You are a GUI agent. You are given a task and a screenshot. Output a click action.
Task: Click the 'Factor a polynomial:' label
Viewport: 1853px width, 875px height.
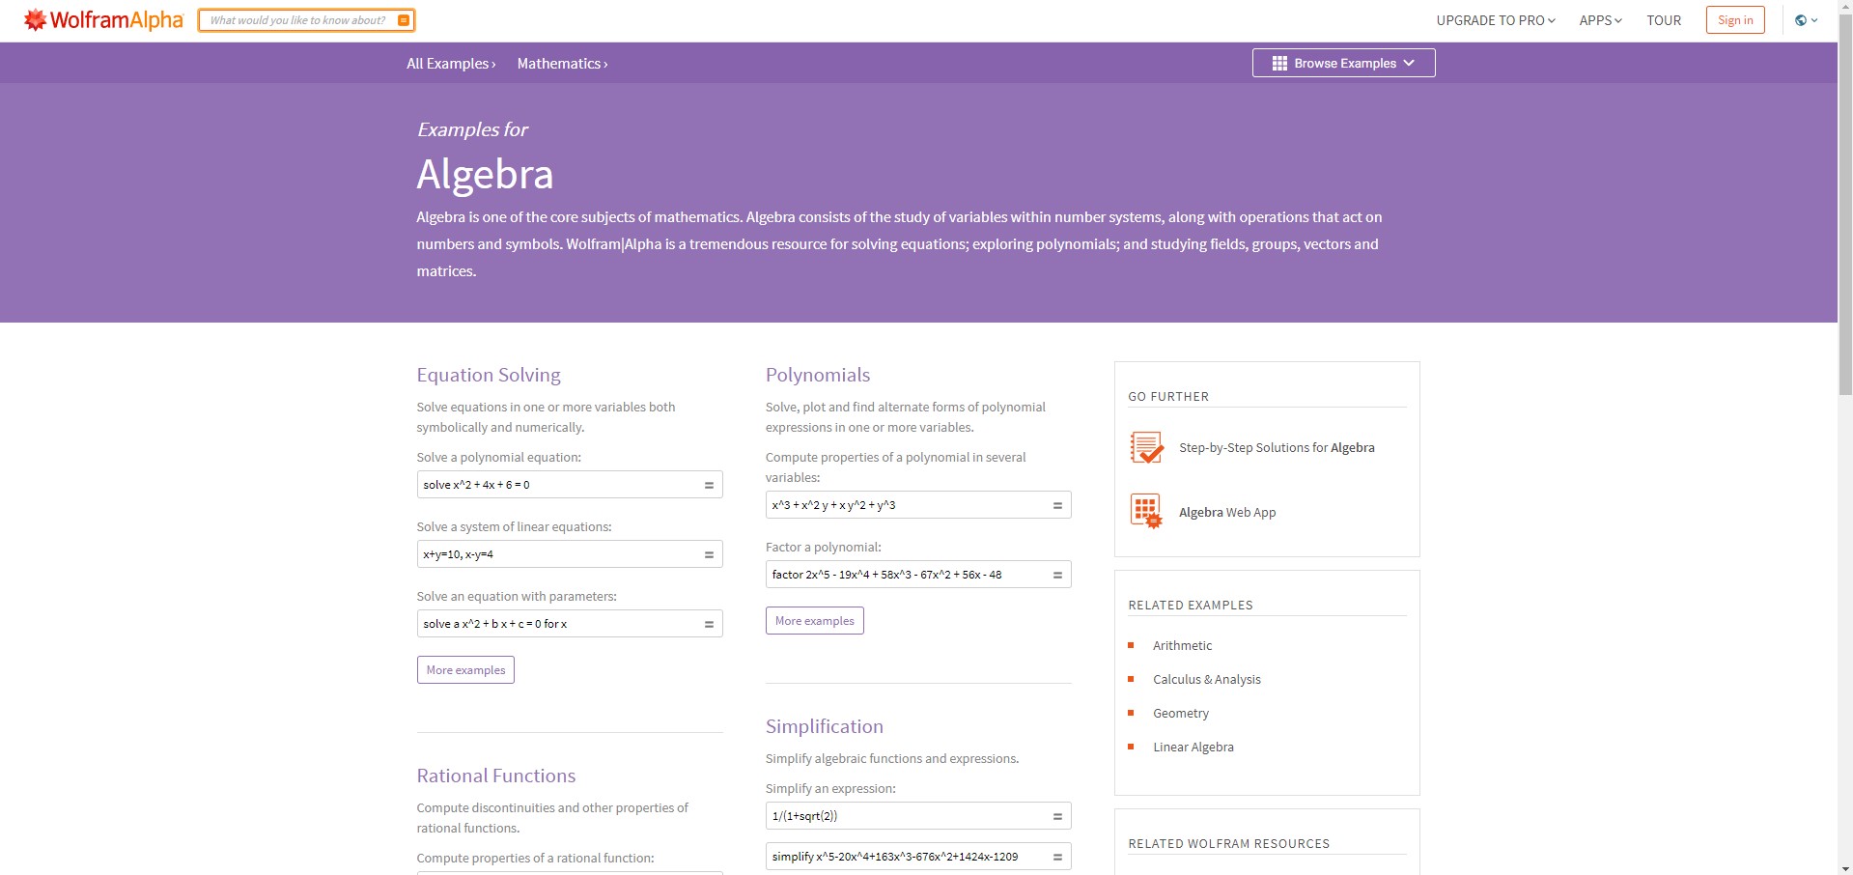824,547
